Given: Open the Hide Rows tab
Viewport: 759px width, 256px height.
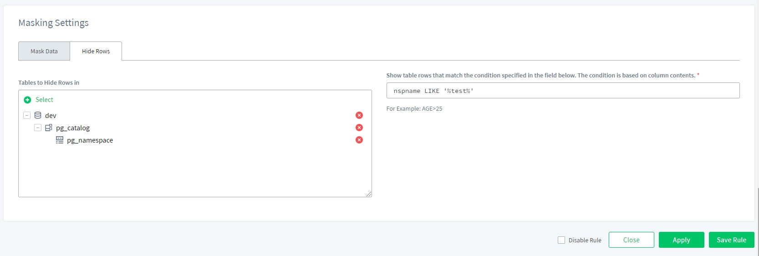Looking at the screenshot, I should coord(96,51).
